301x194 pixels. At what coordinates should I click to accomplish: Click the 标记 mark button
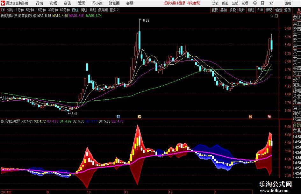pos(269,10)
